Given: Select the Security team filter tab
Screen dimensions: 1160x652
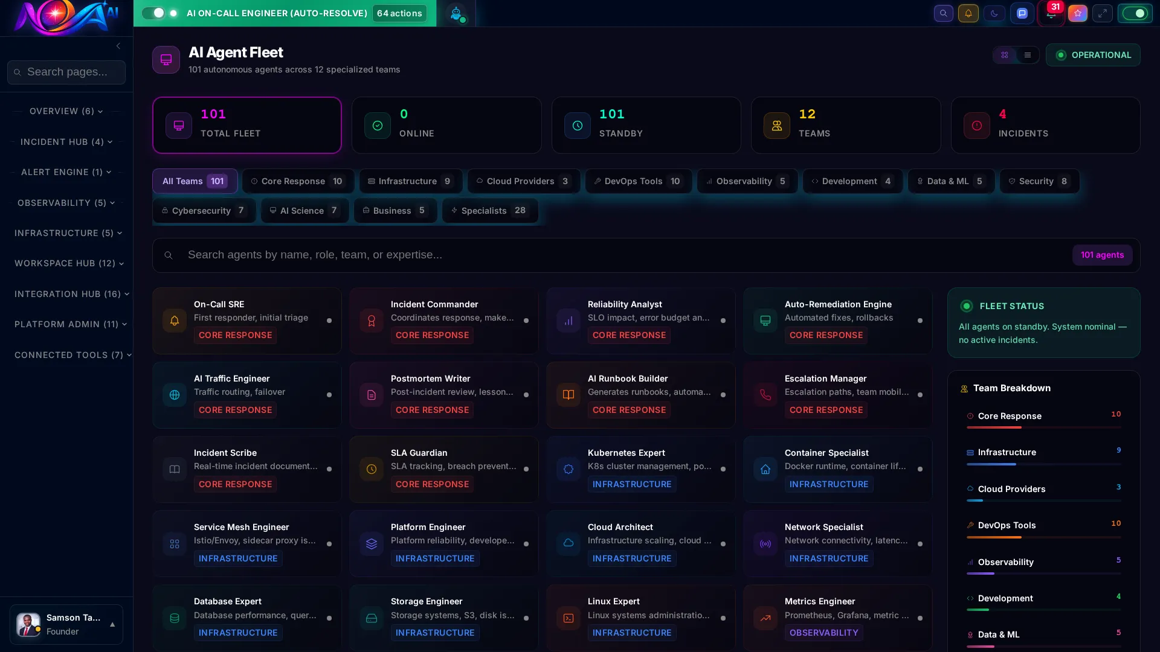Looking at the screenshot, I should (x=1039, y=181).
